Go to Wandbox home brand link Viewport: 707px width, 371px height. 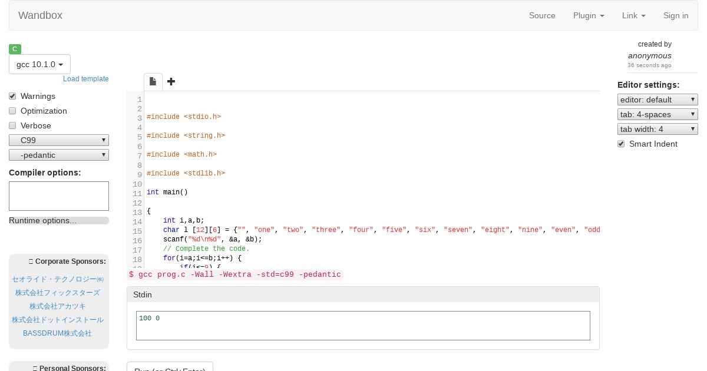(x=40, y=15)
